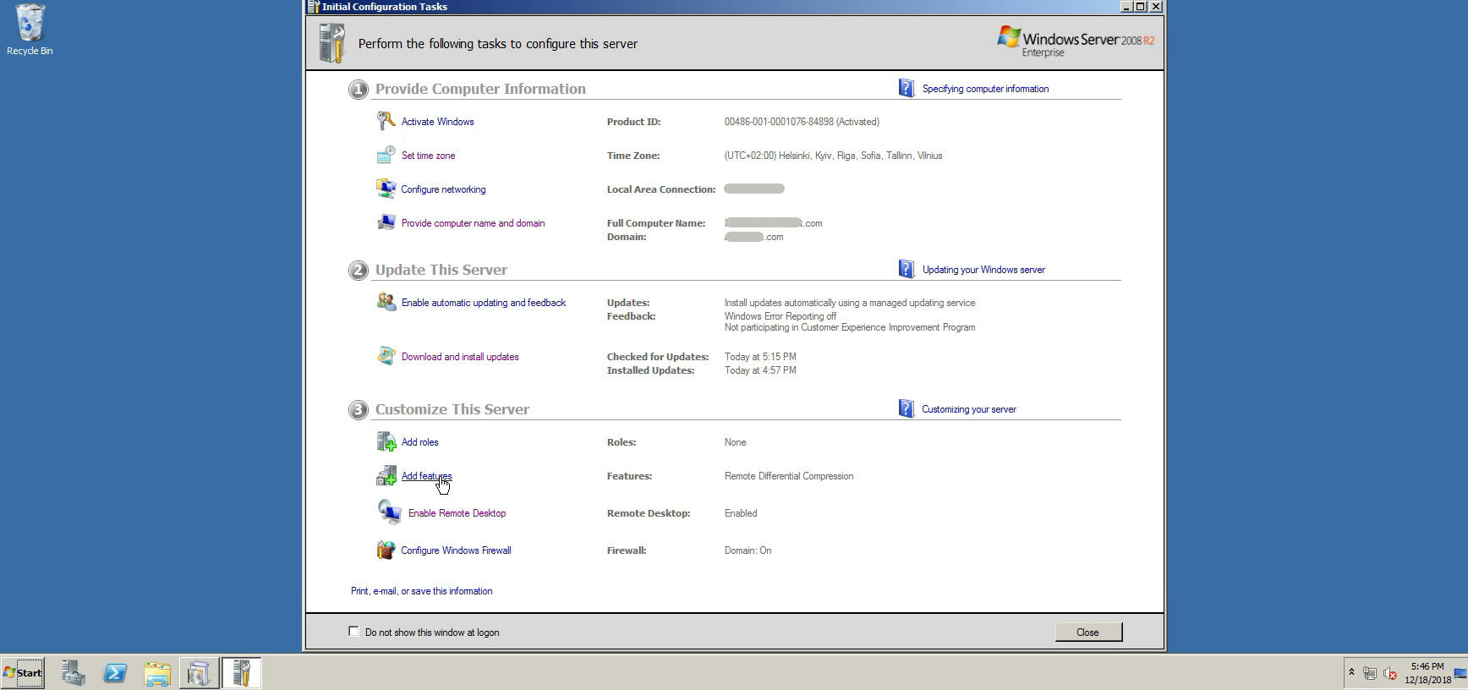Click the icon left of Add features
1468x690 pixels.
pyautogui.click(x=386, y=475)
